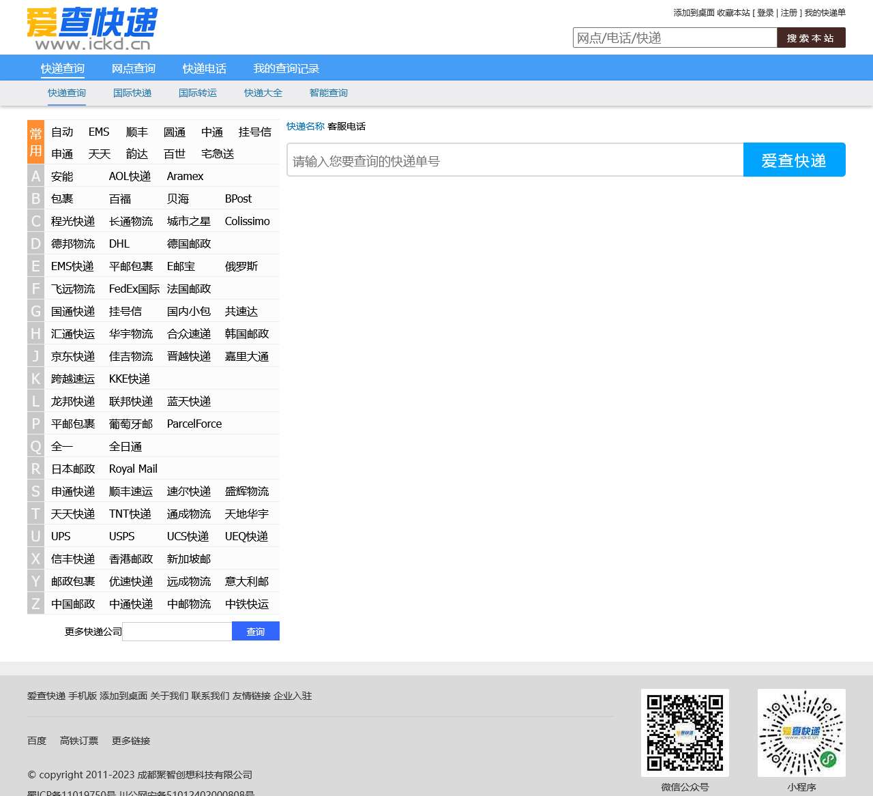Viewport: 873px width, 796px height.
Task: Switch to the 智能查询 tab
Action: 328,93
